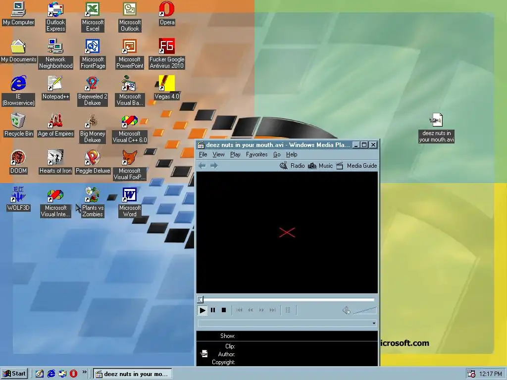The image size is (507, 380).
Task: Open Music in Media Player toolbar
Action: click(320, 166)
